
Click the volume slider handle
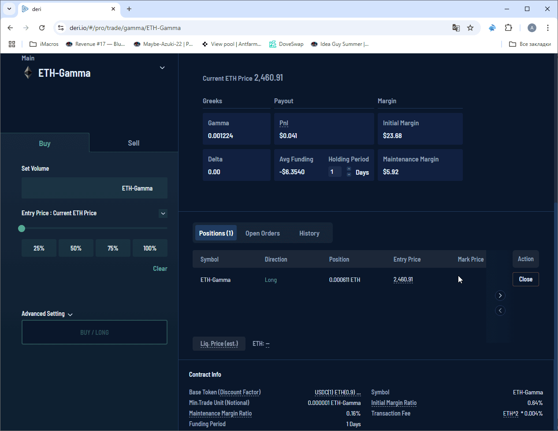(x=22, y=229)
